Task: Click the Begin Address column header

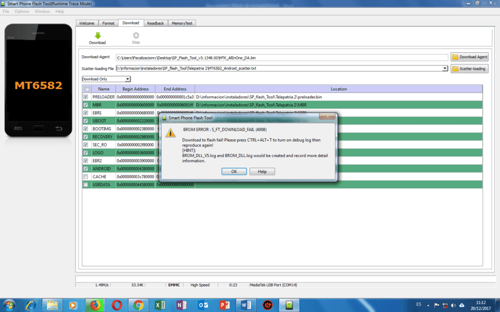Action: pos(136,89)
